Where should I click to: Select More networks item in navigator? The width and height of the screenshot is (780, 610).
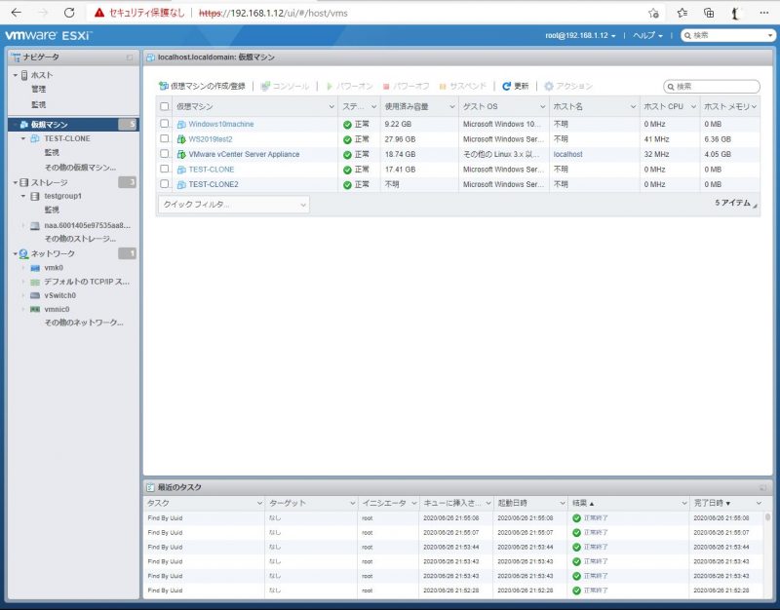84,324
